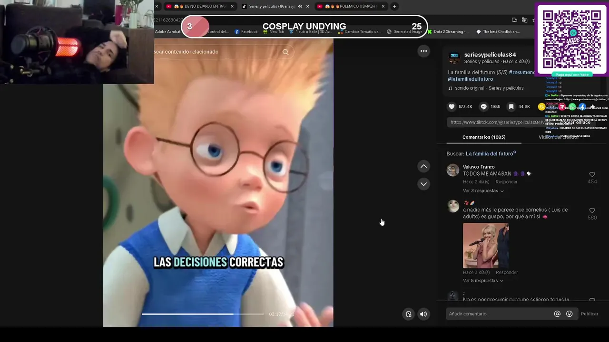
Task: Click the 'Paga aquí con Yape' label
Action: click(x=572, y=75)
